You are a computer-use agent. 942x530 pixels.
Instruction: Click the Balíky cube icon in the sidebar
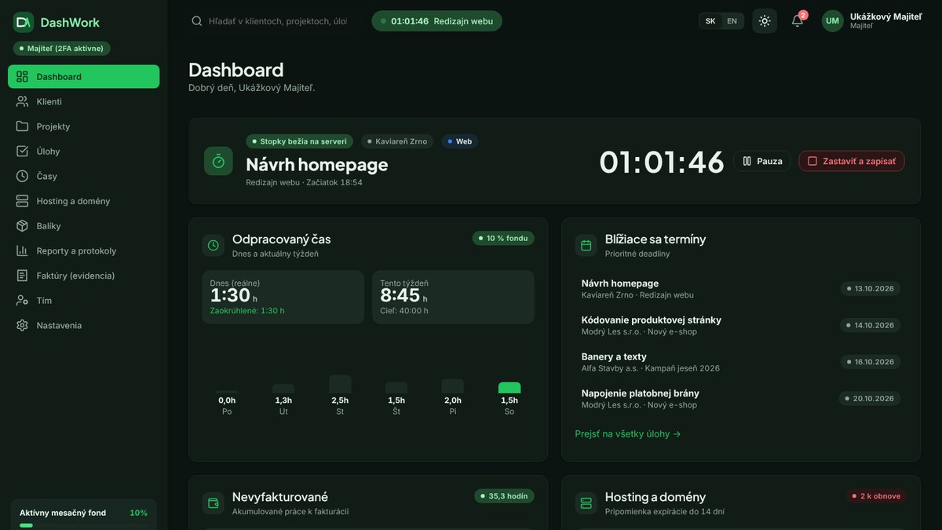pyautogui.click(x=22, y=226)
